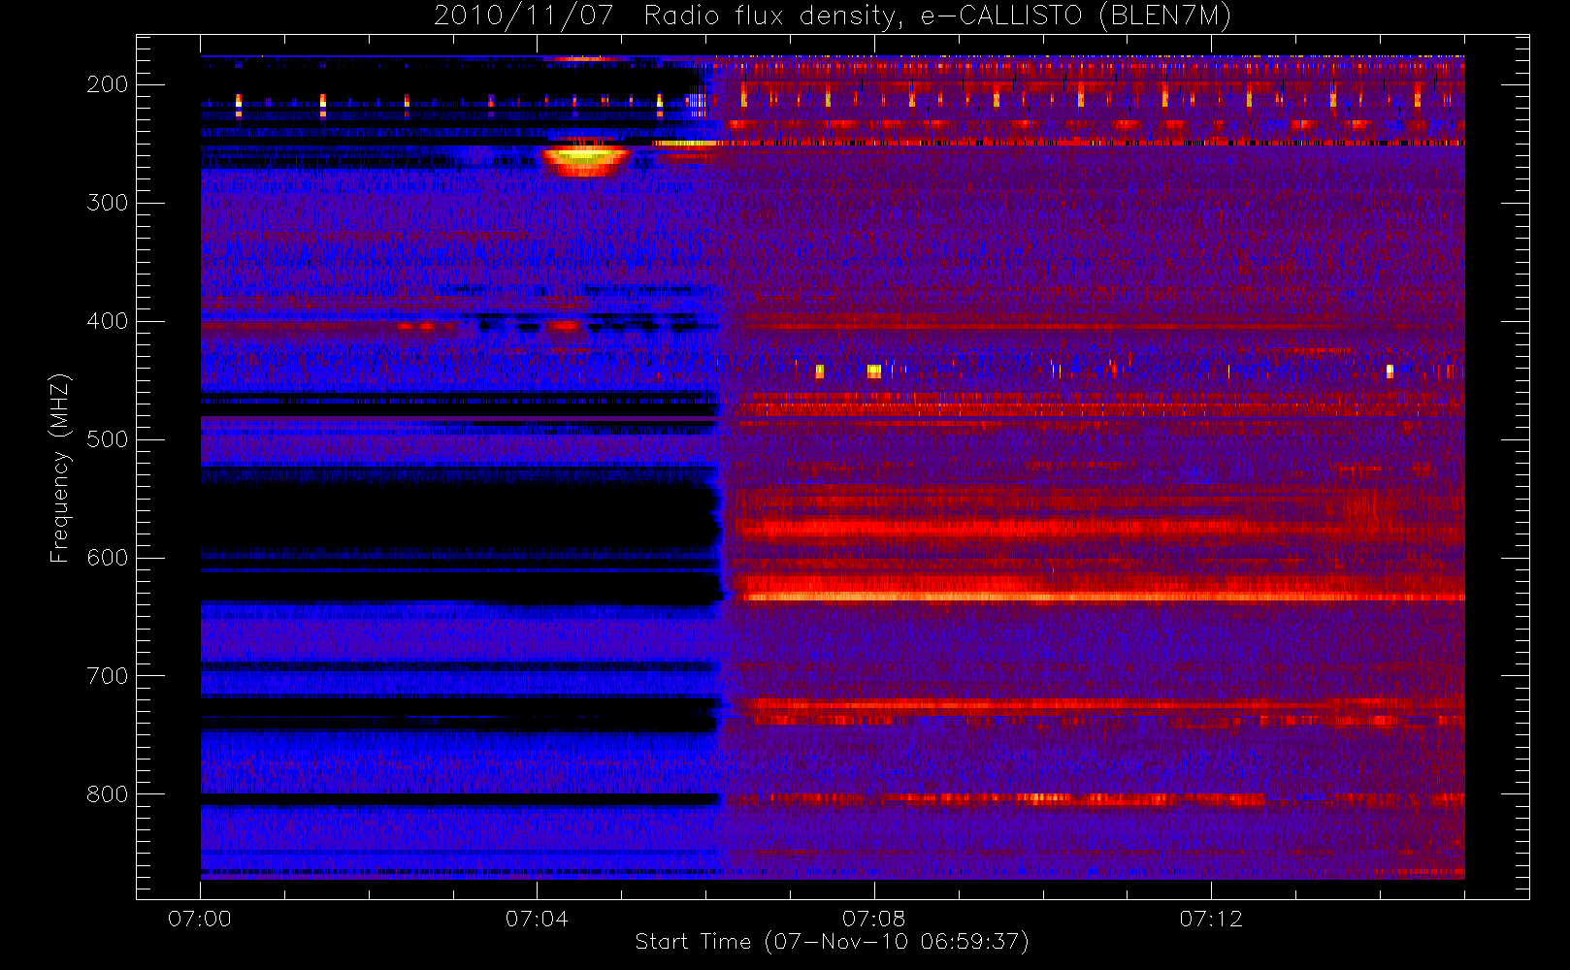Click the y-axis label "Frequency (MHZ)"
The height and width of the screenshot is (970, 1570).
point(60,468)
